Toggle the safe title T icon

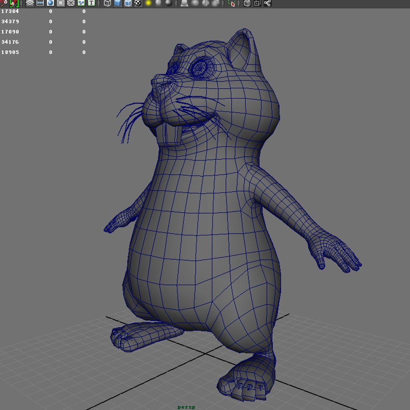91,3
